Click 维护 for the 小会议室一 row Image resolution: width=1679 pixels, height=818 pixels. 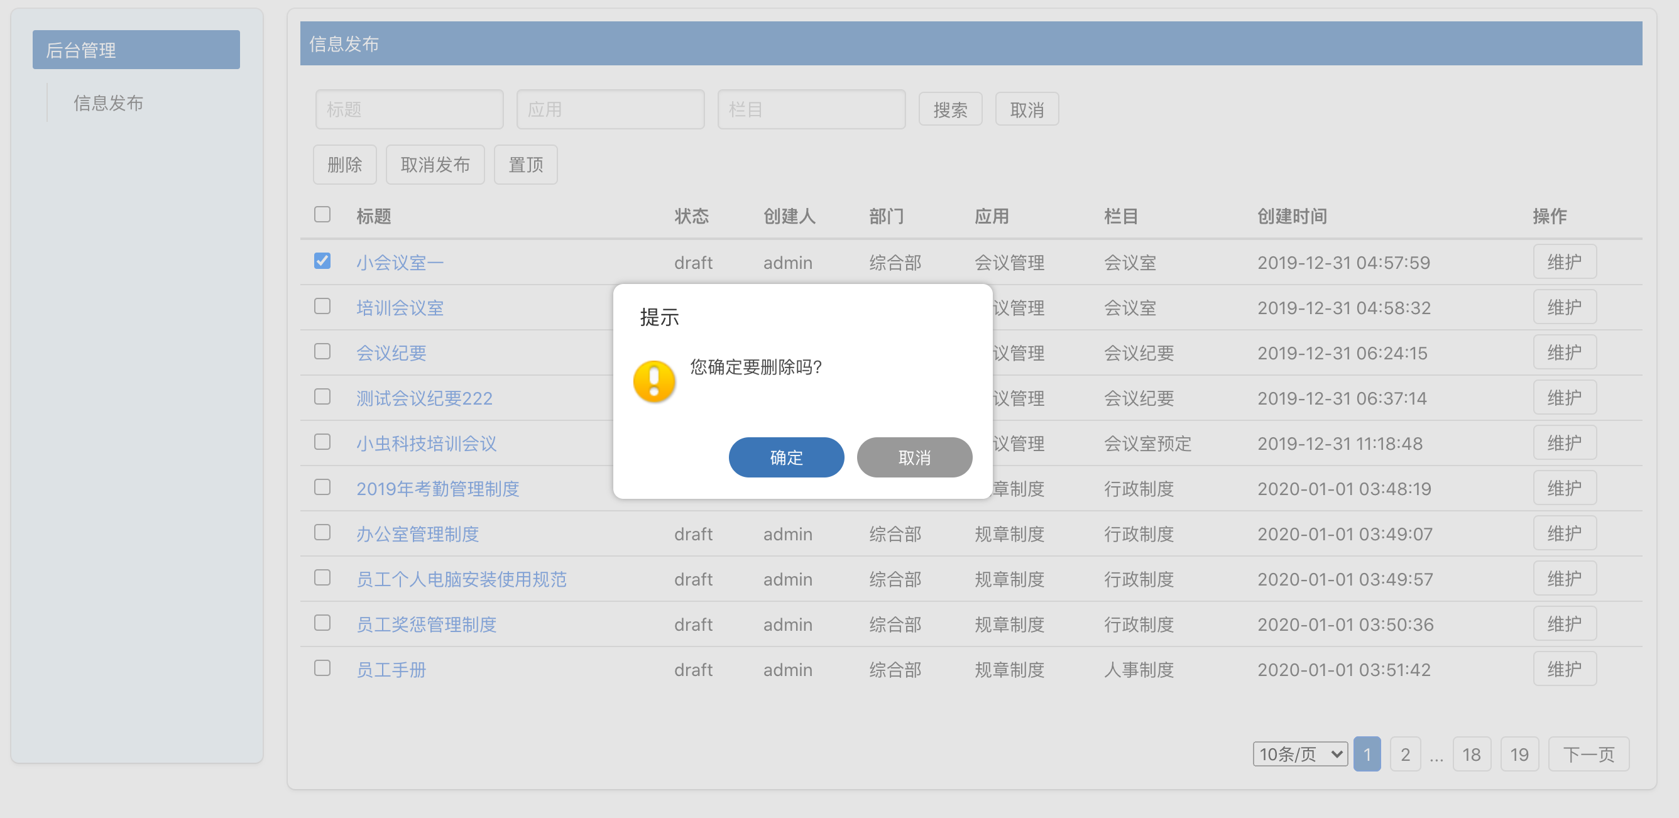(1564, 261)
